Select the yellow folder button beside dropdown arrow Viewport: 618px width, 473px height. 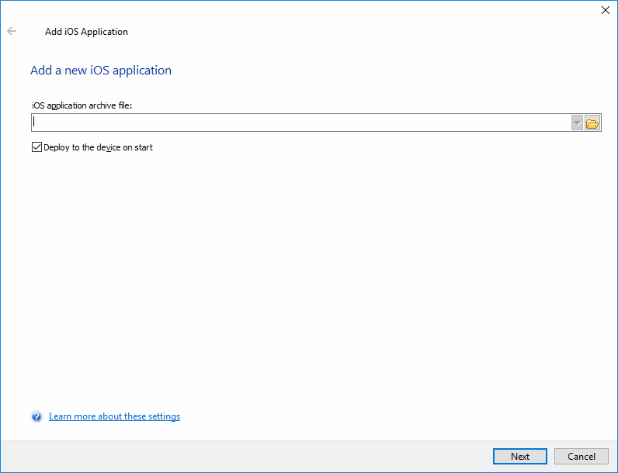pos(592,123)
